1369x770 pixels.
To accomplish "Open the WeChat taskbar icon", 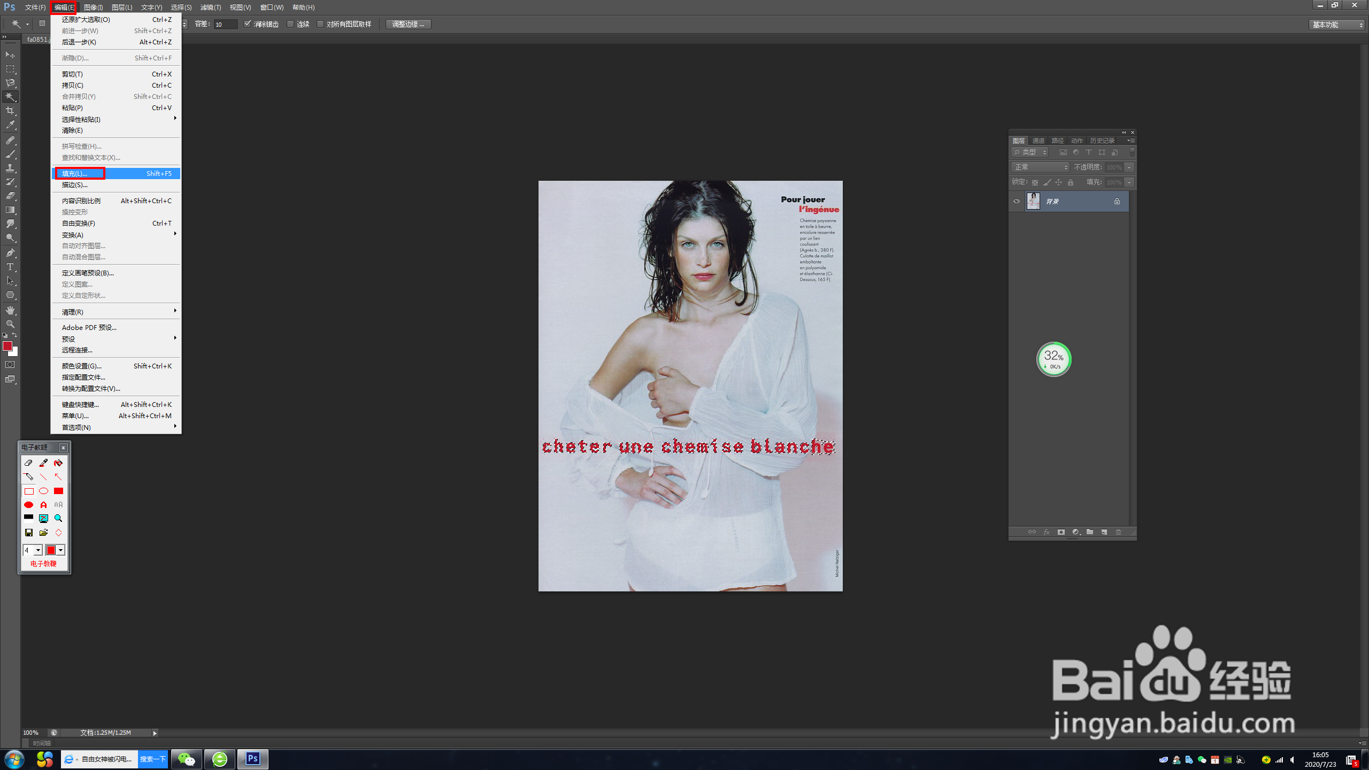I will pyautogui.click(x=186, y=759).
